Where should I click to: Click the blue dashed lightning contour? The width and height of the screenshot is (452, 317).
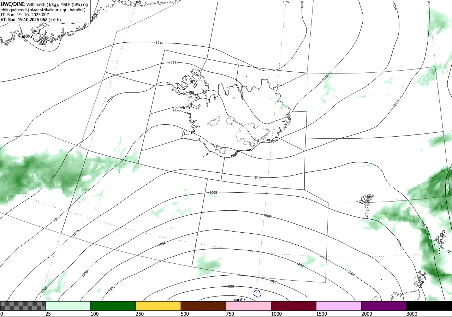[257, 293]
